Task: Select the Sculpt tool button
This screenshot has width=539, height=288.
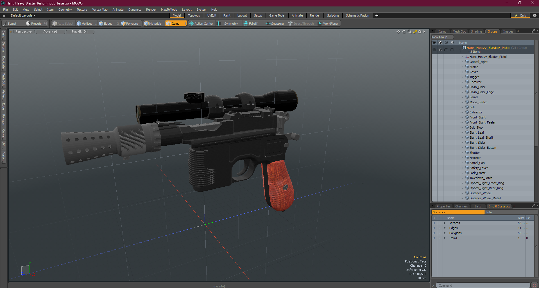Action: (13, 24)
